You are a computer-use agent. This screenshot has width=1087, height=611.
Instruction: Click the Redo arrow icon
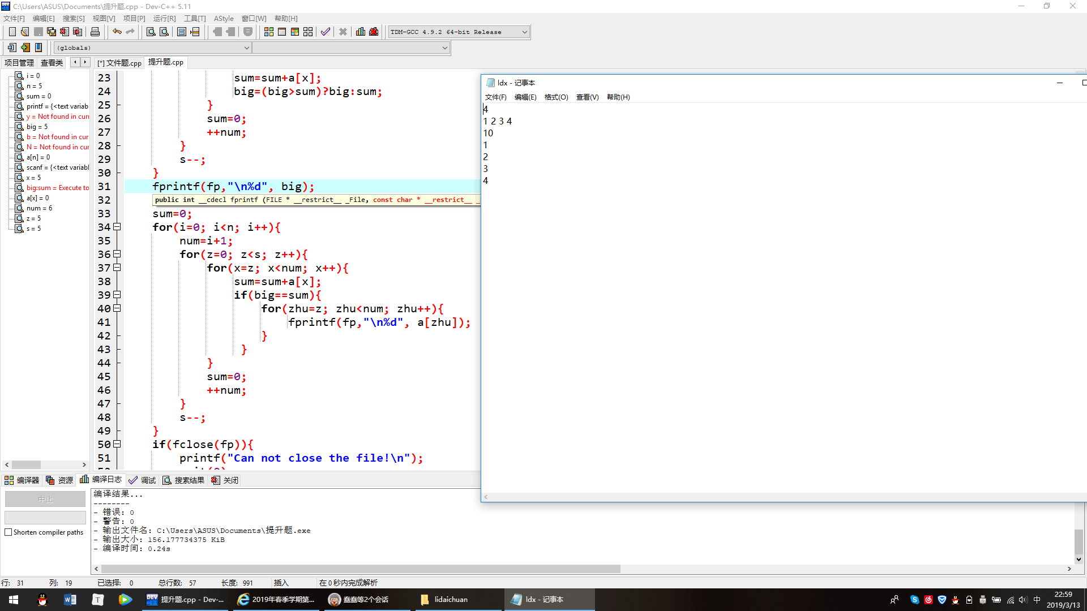(130, 32)
